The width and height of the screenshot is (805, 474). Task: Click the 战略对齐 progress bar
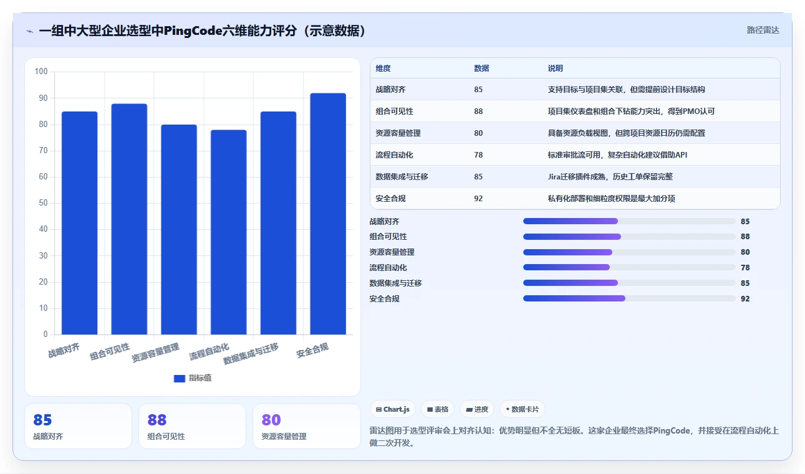tap(629, 221)
